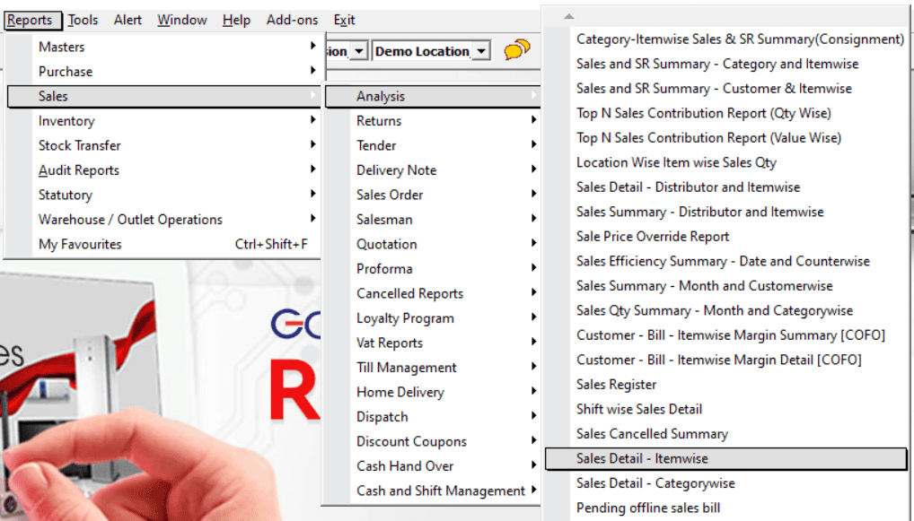Open the Add-ons menu

[292, 20]
